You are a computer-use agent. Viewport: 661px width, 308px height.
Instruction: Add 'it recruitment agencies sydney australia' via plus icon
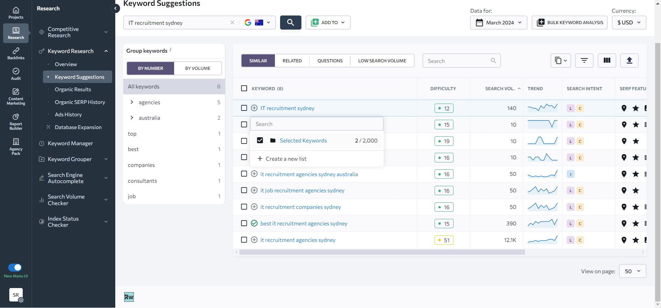254,174
